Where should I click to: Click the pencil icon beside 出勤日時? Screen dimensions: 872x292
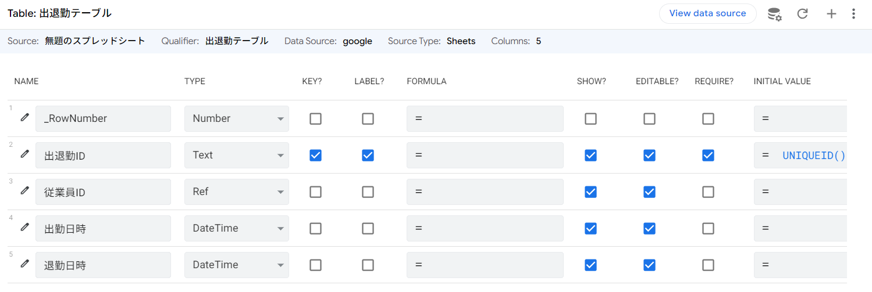point(24,228)
